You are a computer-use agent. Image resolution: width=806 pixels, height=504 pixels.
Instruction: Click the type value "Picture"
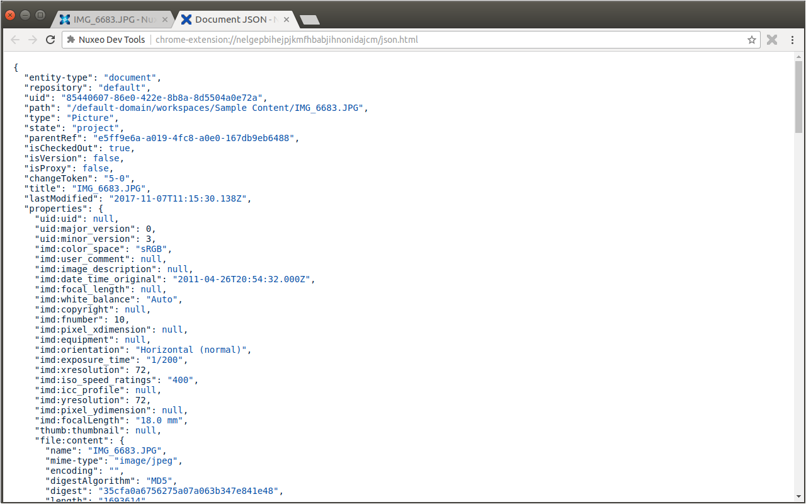point(90,118)
